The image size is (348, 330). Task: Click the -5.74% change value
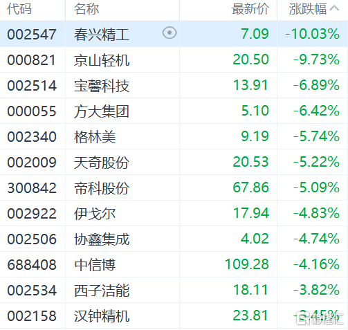316,136
